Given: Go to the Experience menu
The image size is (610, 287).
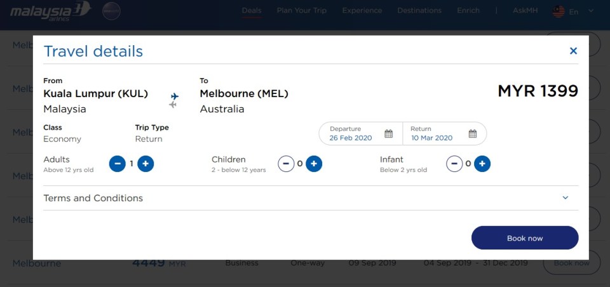Looking at the screenshot, I should pos(362,11).
